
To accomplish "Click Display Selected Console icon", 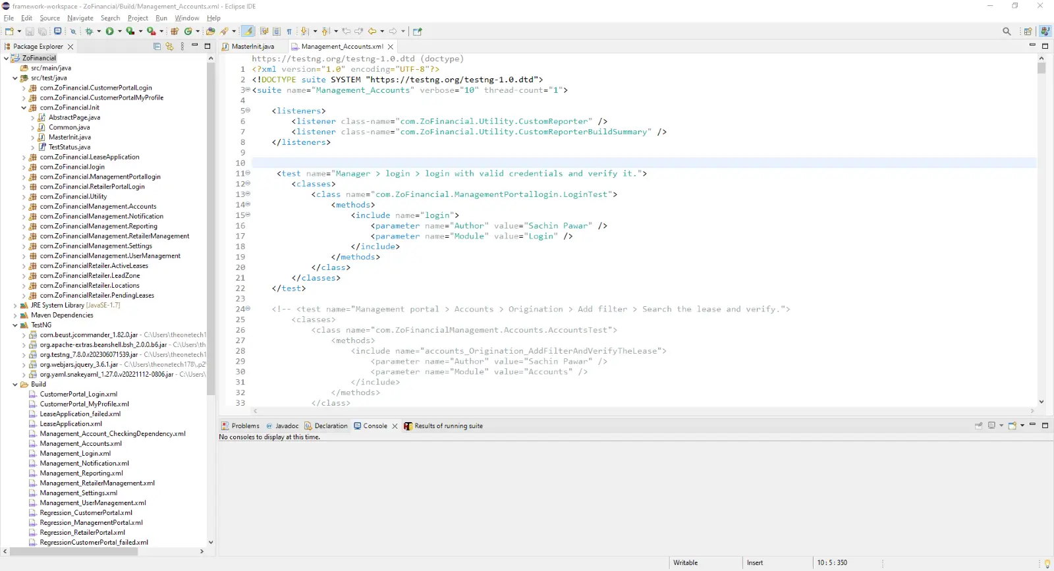I will coord(991,425).
